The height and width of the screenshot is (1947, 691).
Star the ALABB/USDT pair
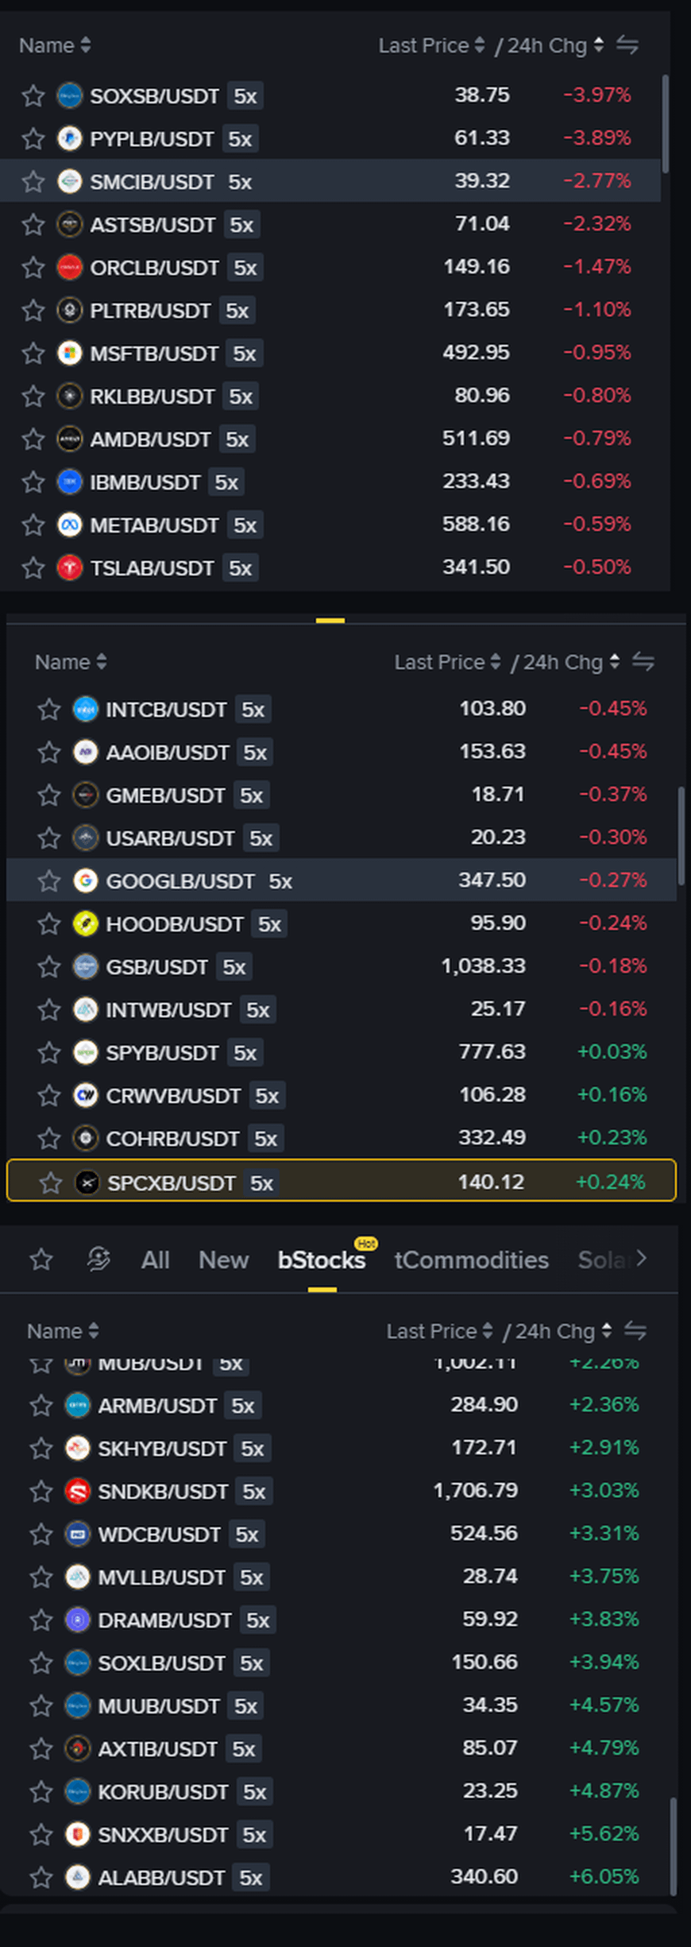(x=41, y=1877)
